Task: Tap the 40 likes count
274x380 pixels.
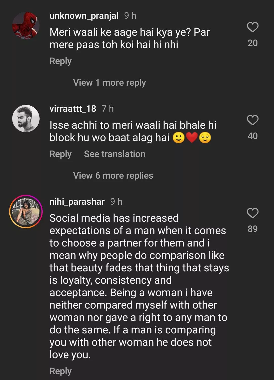Action: pos(252,136)
